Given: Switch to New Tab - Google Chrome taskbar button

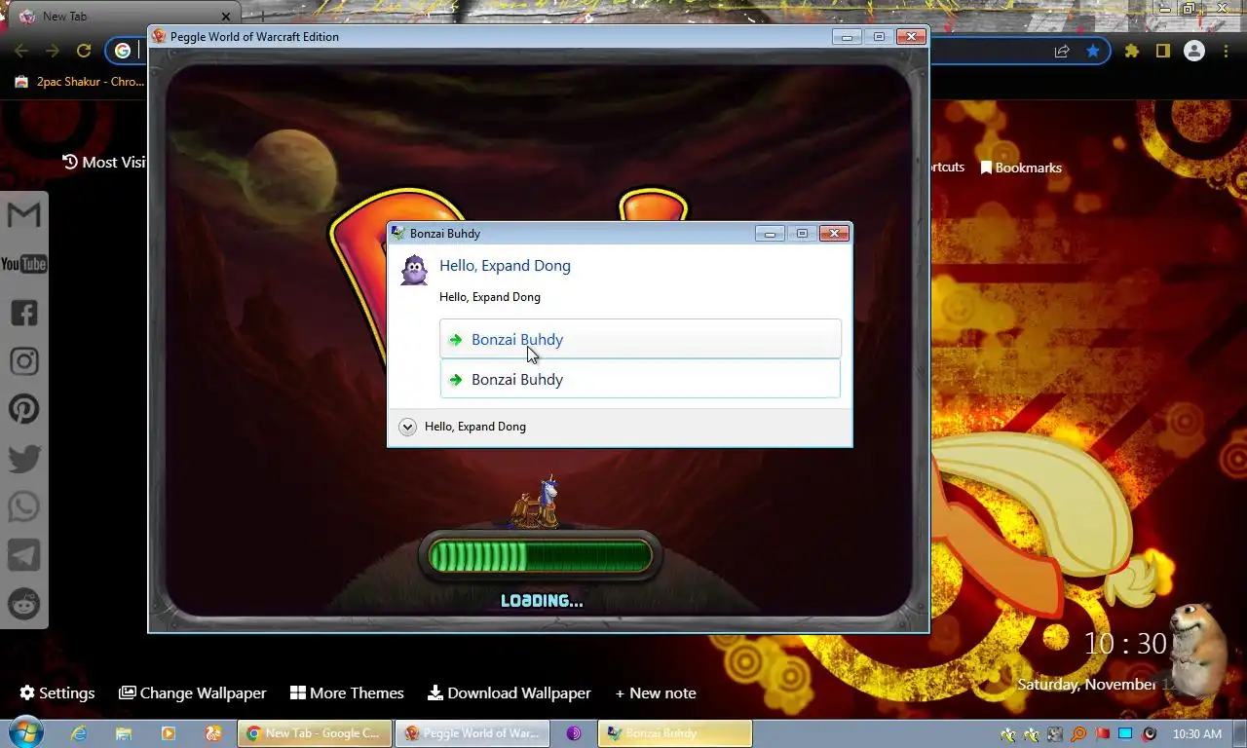Looking at the screenshot, I should point(315,733).
